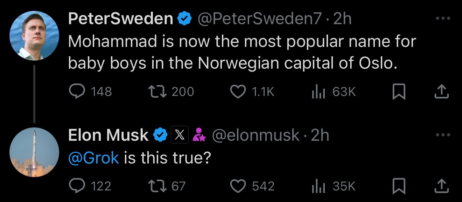This screenshot has height=202, width=462.
Task: Share Elon Musk's tweet
Action: tap(441, 186)
